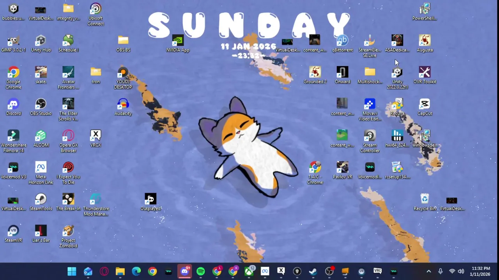Select the I Expect You To Die icon

click(x=68, y=173)
